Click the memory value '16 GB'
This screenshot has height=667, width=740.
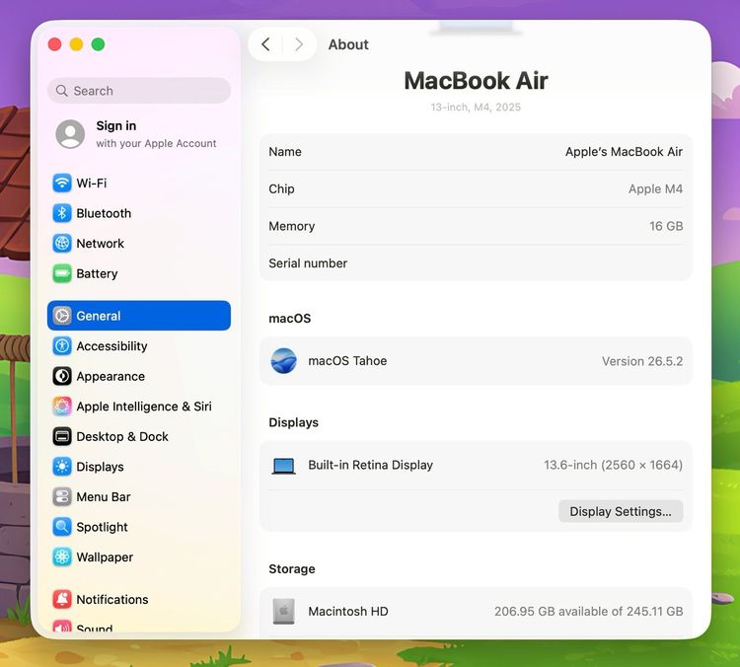pos(666,226)
